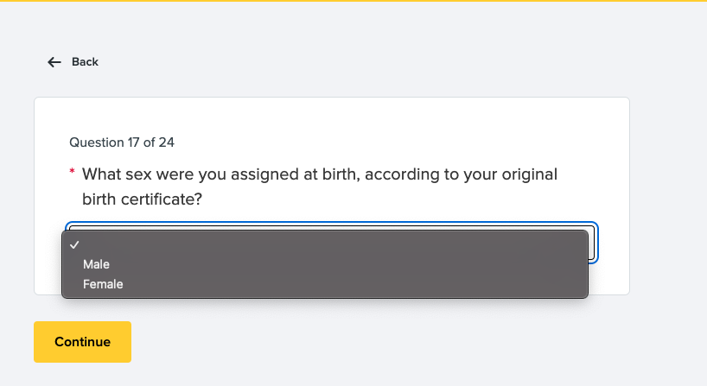Click the yellow progress bar at top
Image resolution: width=707 pixels, height=386 pixels.
click(353, 1)
